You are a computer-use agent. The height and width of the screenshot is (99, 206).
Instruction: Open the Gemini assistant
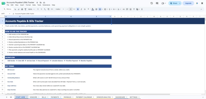[x=197, y=3]
